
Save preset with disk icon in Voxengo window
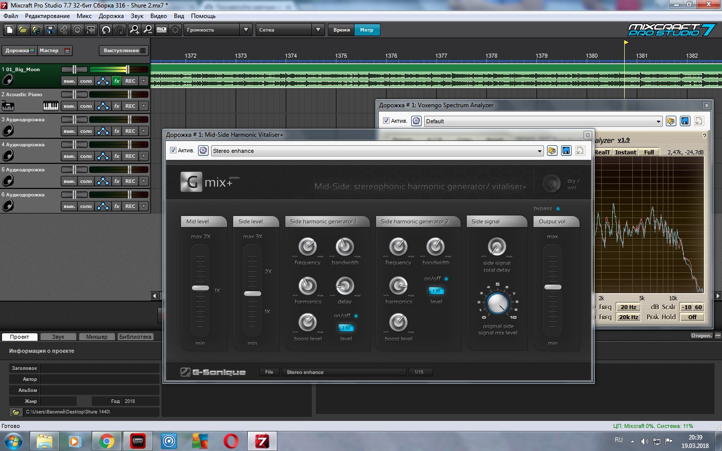[685, 121]
